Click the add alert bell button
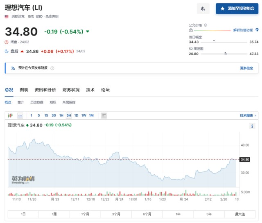 tap(203, 8)
